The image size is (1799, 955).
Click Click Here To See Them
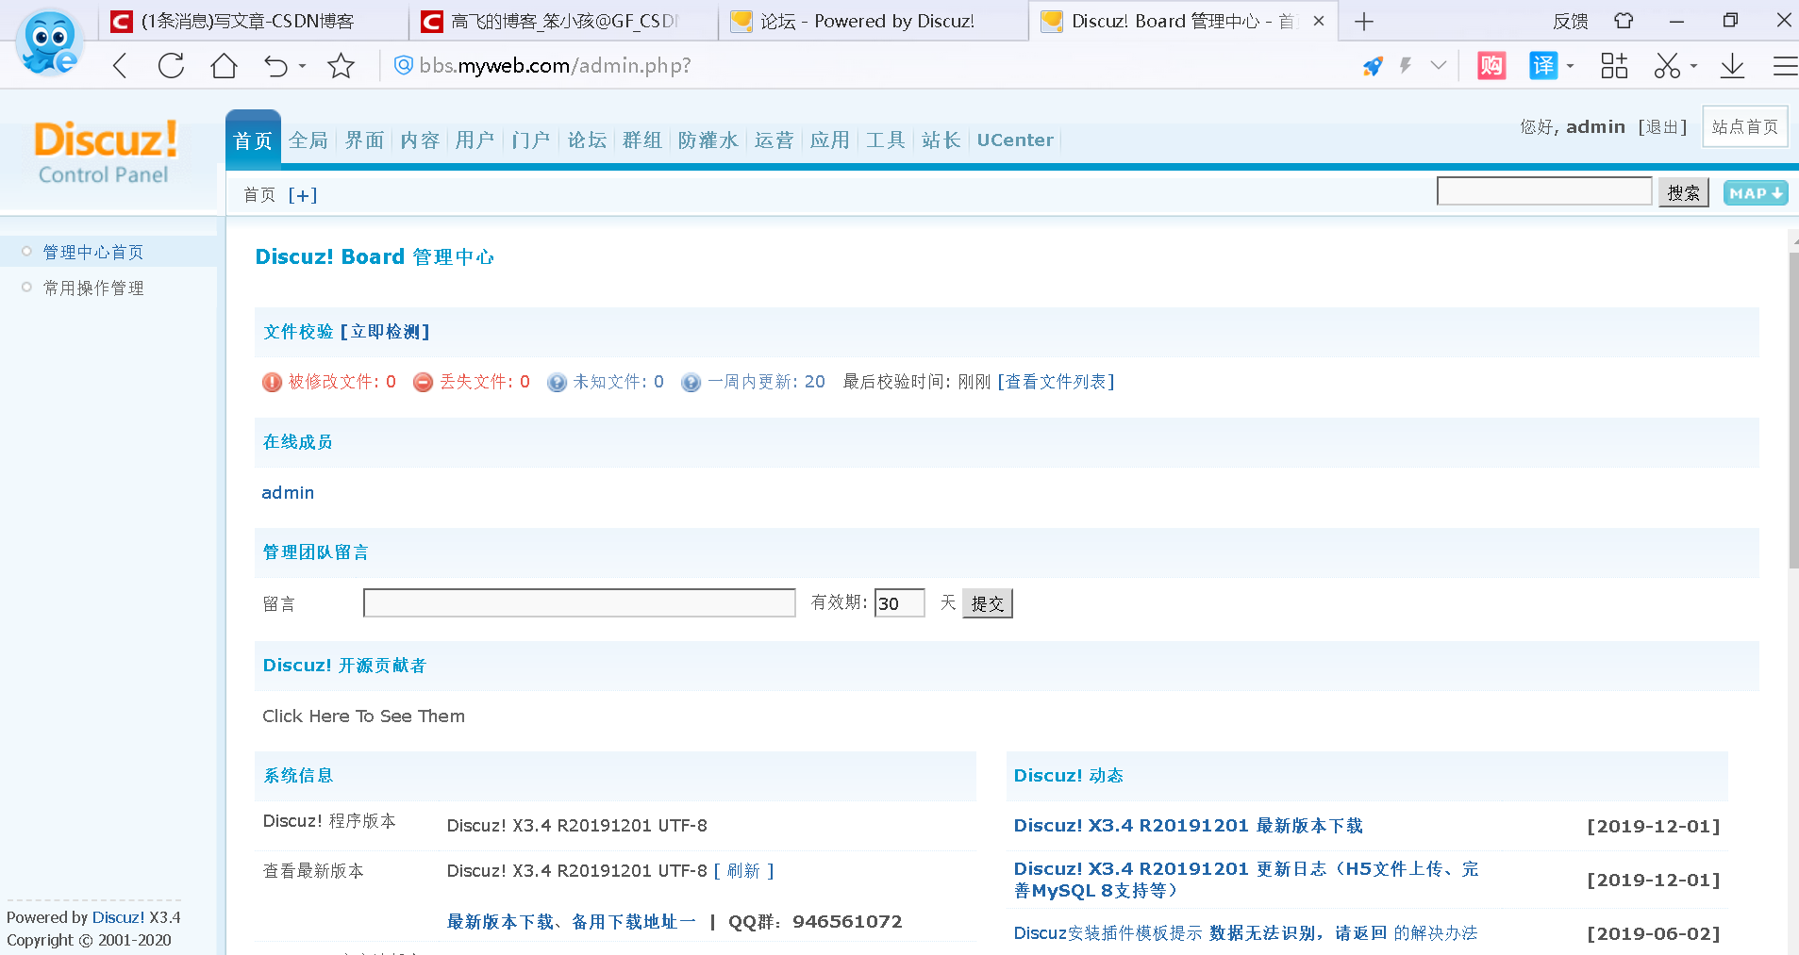364,716
